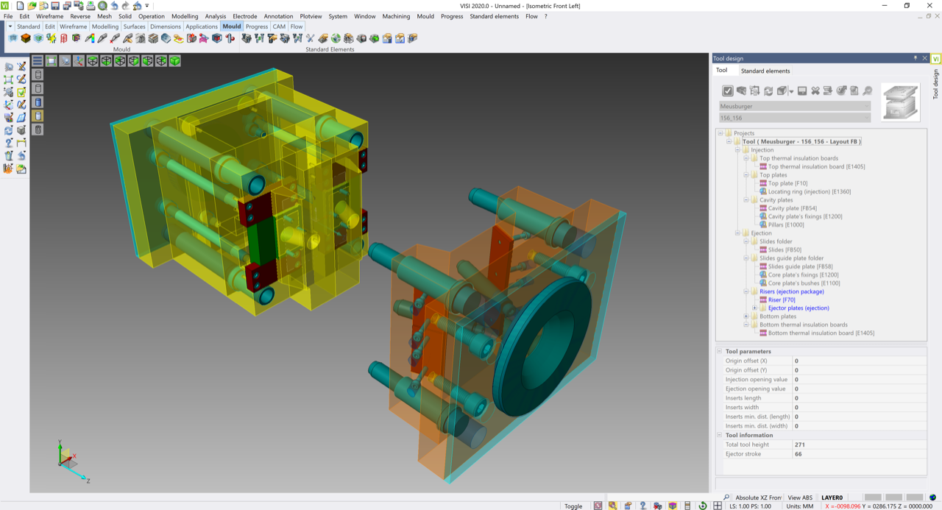Open the 156_156 size dropdown
Screen dimensions: 942x510
click(x=795, y=118)
